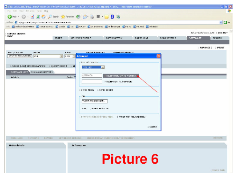The image size is (237, 177).
Task: Click the green Back arrow in IE toolbar
Action: 10,16
